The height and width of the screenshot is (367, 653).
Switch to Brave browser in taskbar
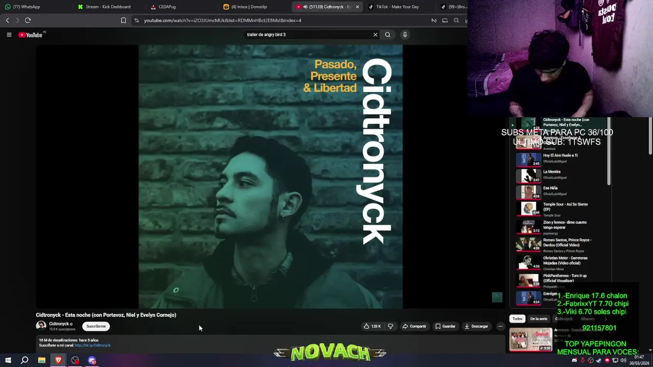click(59, 360)
